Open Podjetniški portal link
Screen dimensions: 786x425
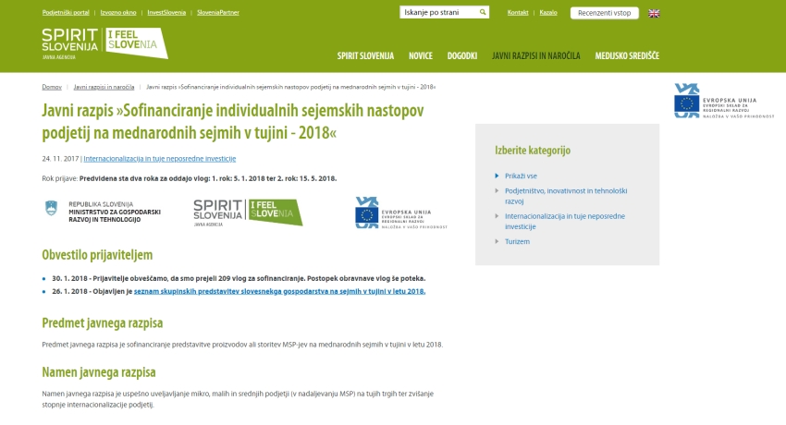[x=66, y=13]
